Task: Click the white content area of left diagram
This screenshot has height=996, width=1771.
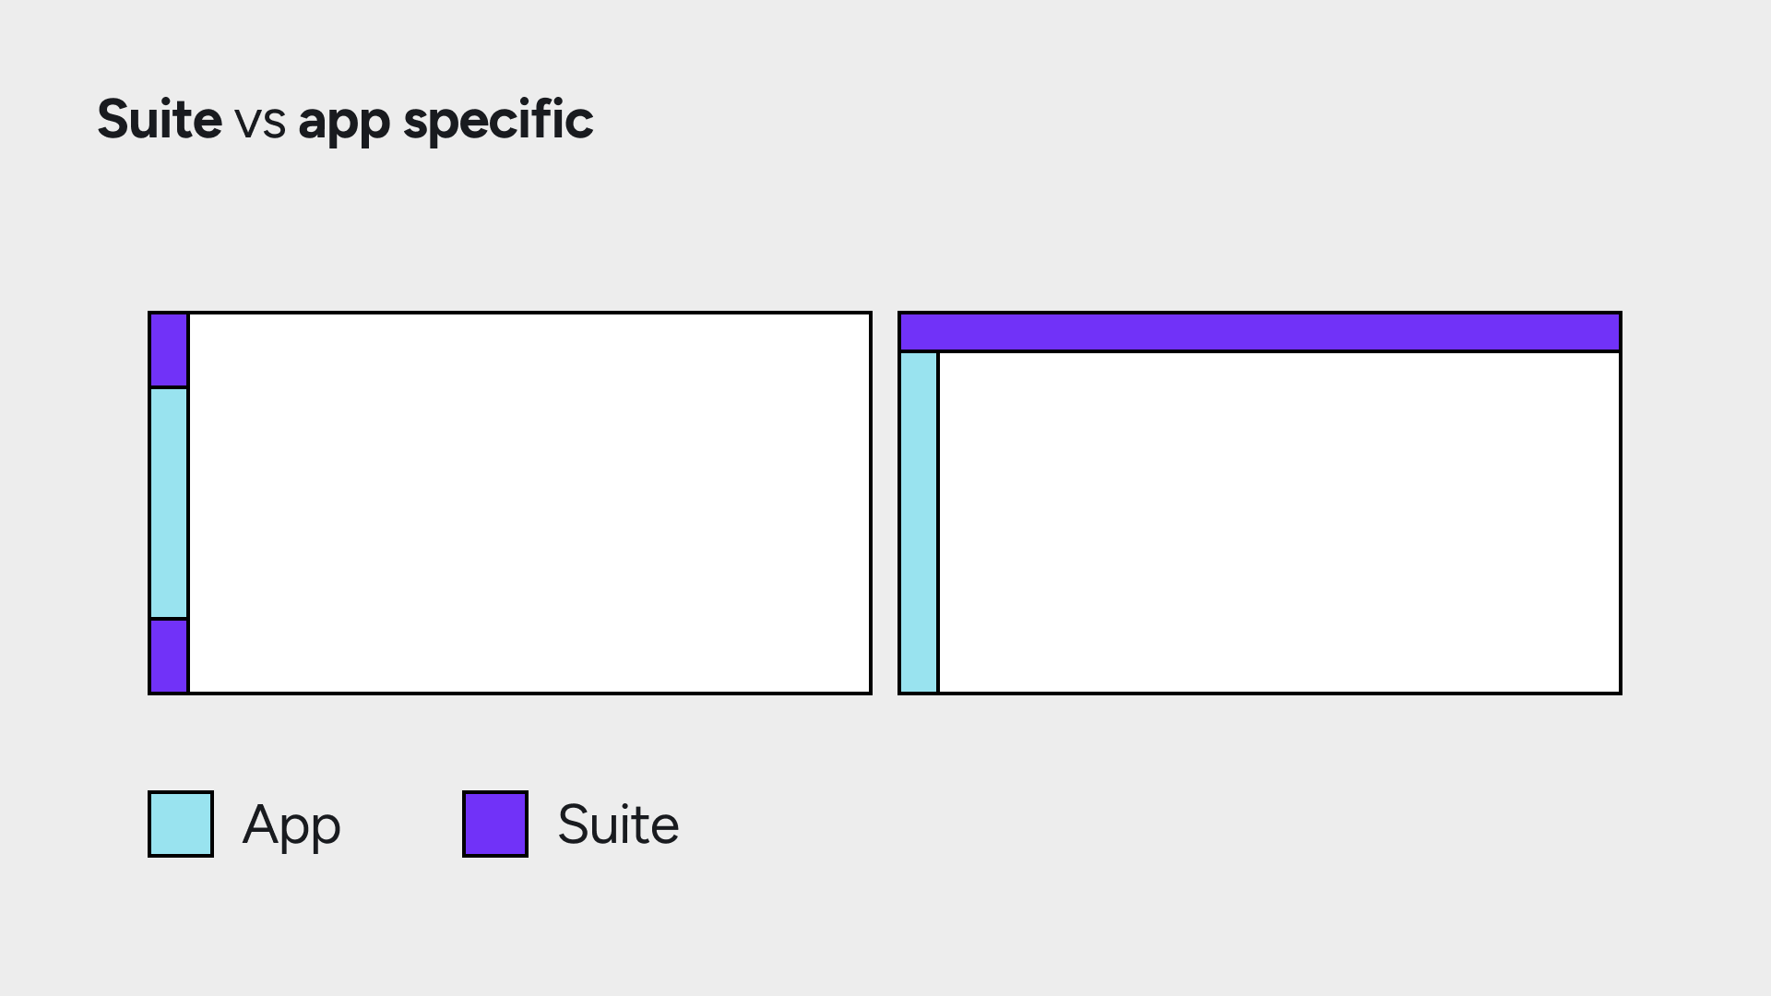Action: click(x=529, y=503)
